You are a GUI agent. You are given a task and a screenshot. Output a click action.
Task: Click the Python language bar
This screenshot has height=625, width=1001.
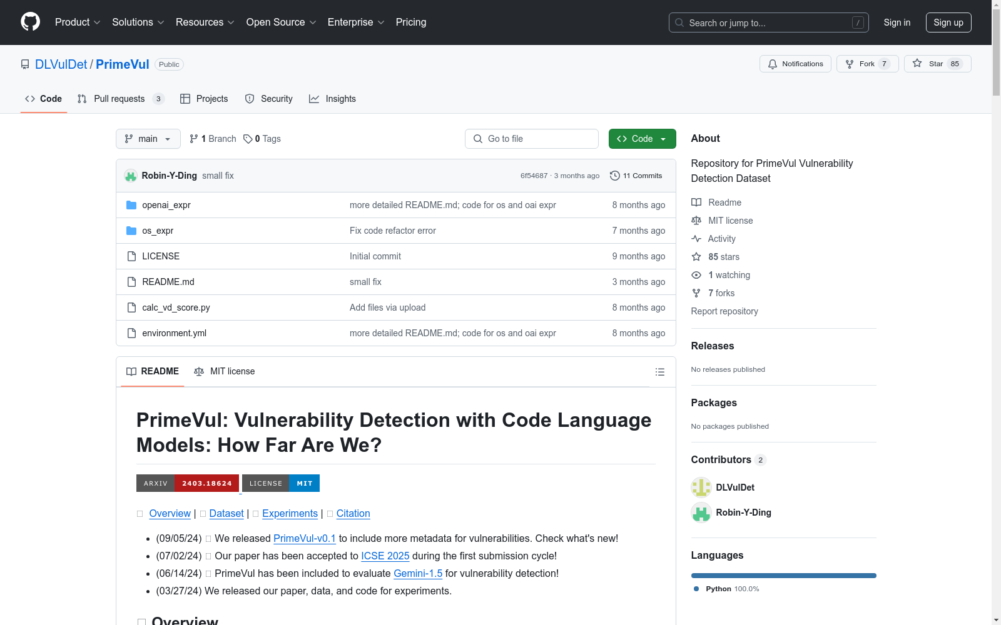click(784, 576)
